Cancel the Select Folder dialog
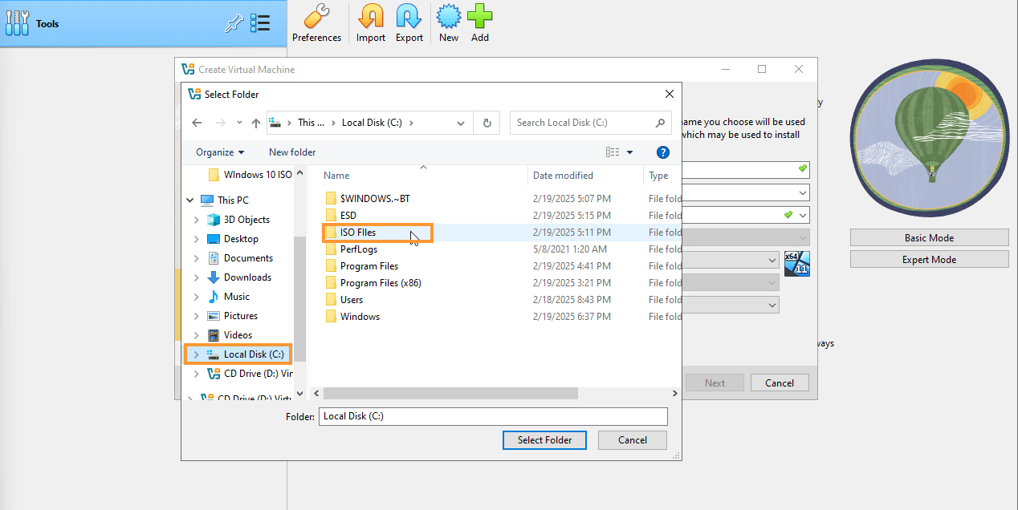Image resolution: width=1018 pixels, height=510 pixels. pyautogui.click(x=633, y=440)
